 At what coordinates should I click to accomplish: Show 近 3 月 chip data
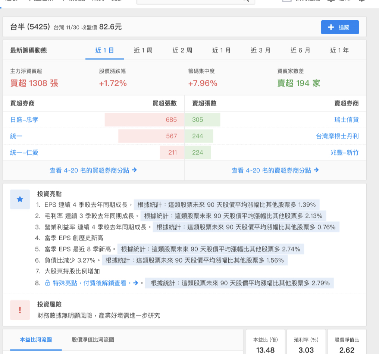pyautogui.click(x=260, y=50)
